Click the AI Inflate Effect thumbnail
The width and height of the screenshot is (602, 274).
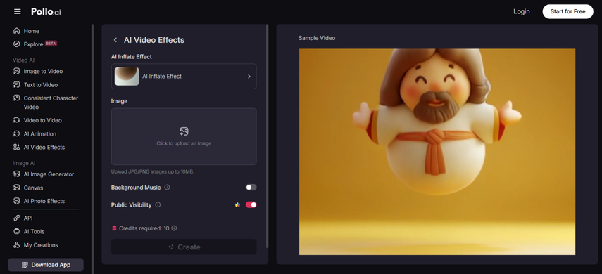tap(127, 77)
